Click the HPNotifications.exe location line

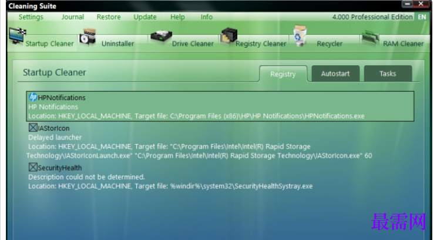pos(196,116)
